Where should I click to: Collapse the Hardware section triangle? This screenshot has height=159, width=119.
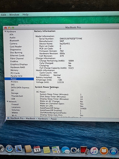point(5,32)
